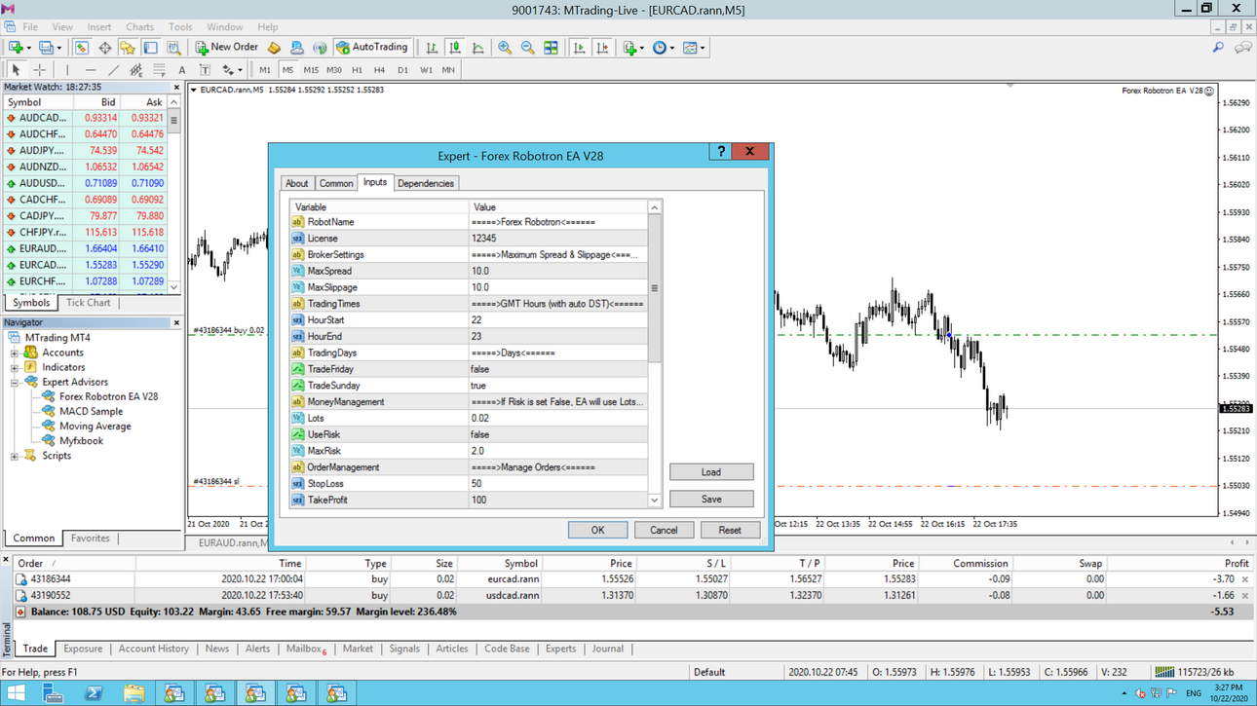Toggle the AutoTrading button

tap(372, 47)
